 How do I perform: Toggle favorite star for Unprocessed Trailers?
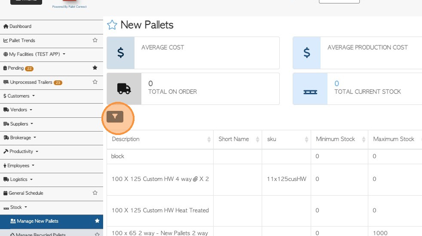(x=95, y=82)
